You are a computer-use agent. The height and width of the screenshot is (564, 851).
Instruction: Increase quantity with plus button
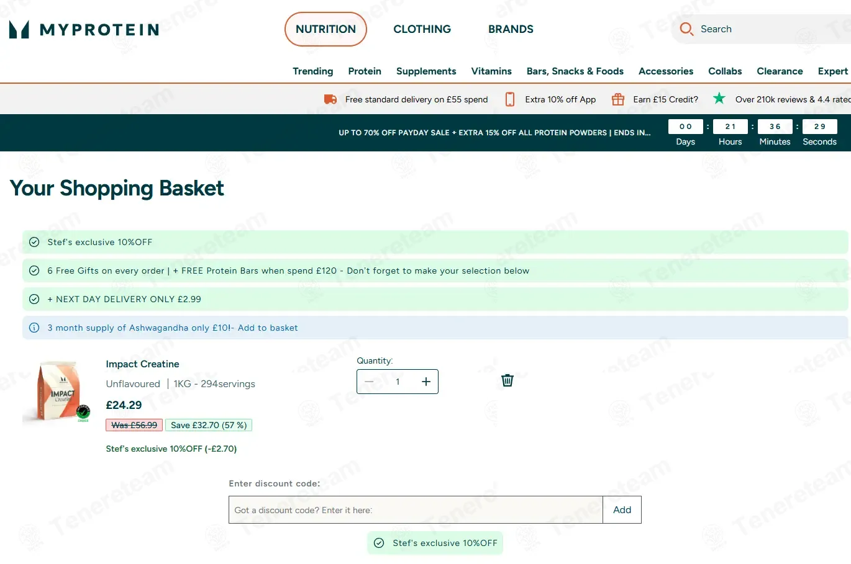426,382
